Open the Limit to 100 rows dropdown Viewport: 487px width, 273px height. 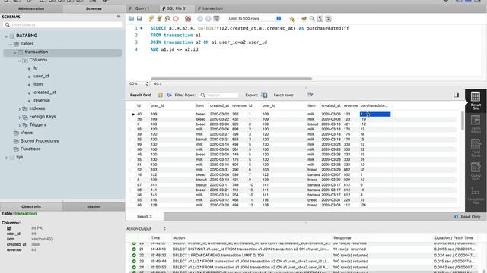tap(255, 18)
